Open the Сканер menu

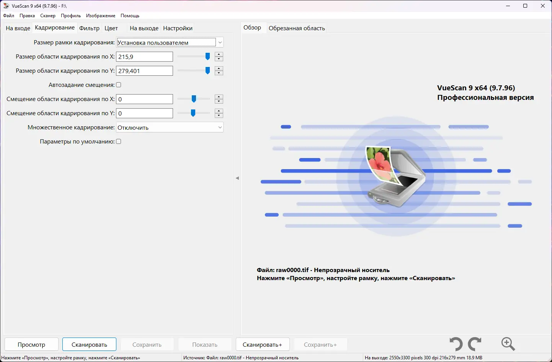pos(48,16)
